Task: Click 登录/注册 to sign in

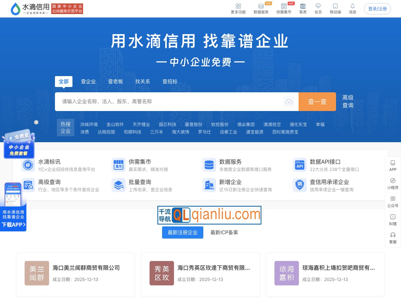Action: tap(378, 9)
